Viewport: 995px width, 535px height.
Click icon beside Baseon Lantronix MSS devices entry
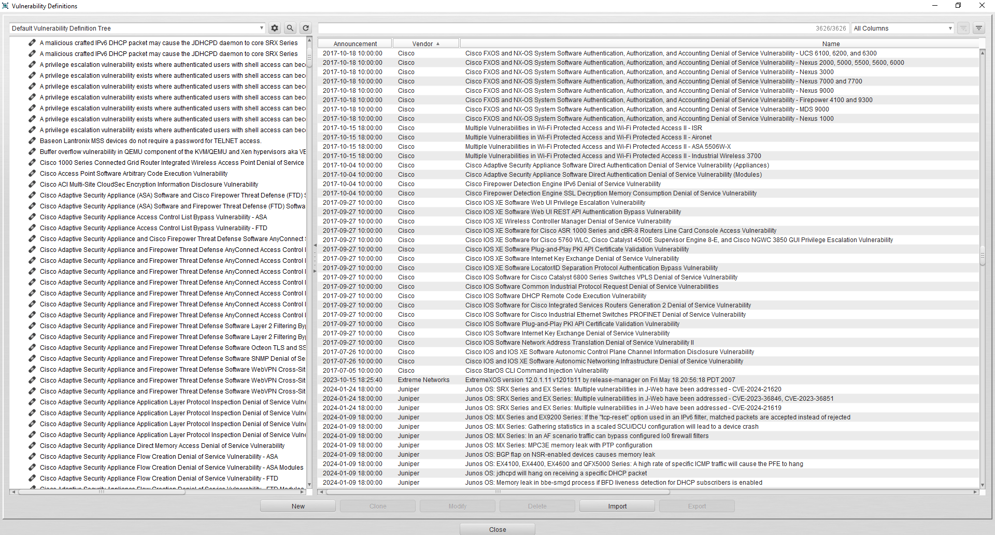pos(32,140)
